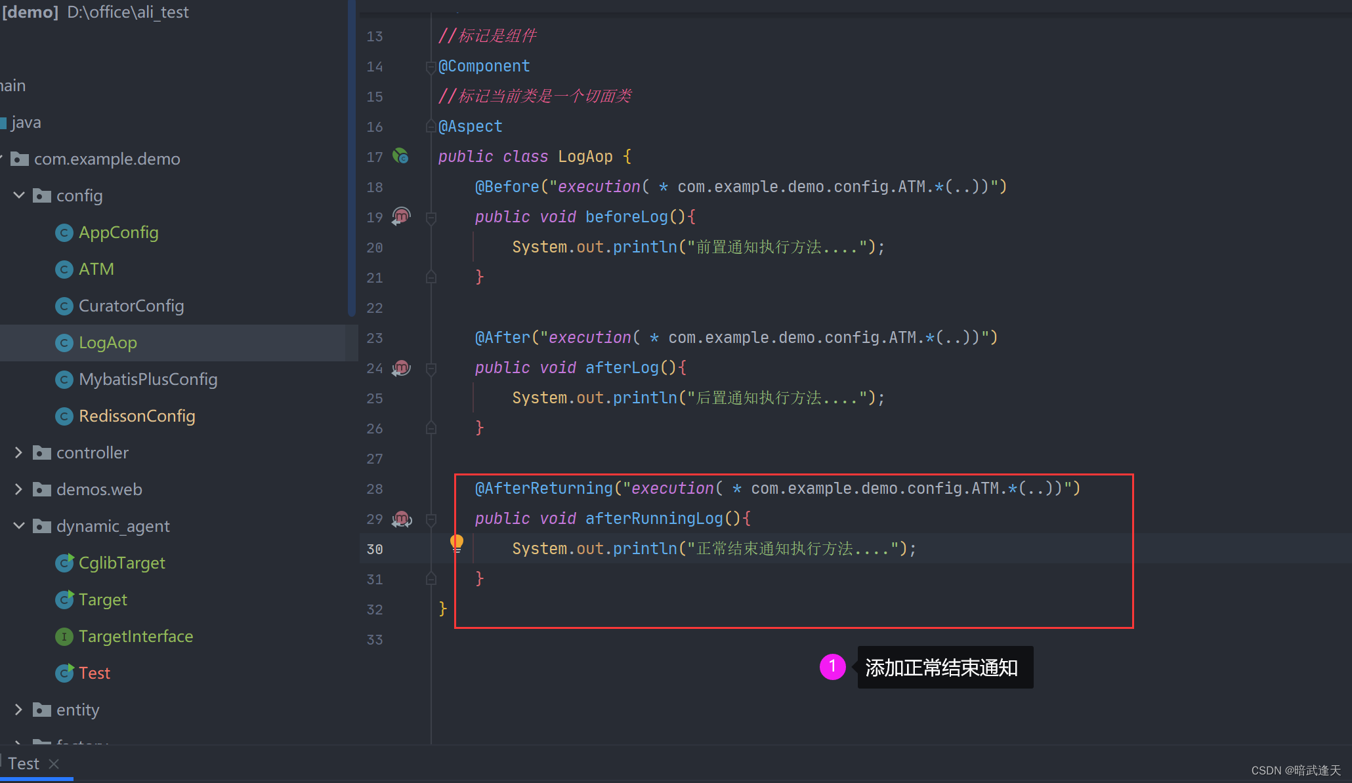Click the AppConfig class icon
Screen dimensions: 1352x783
coord(64,233)
